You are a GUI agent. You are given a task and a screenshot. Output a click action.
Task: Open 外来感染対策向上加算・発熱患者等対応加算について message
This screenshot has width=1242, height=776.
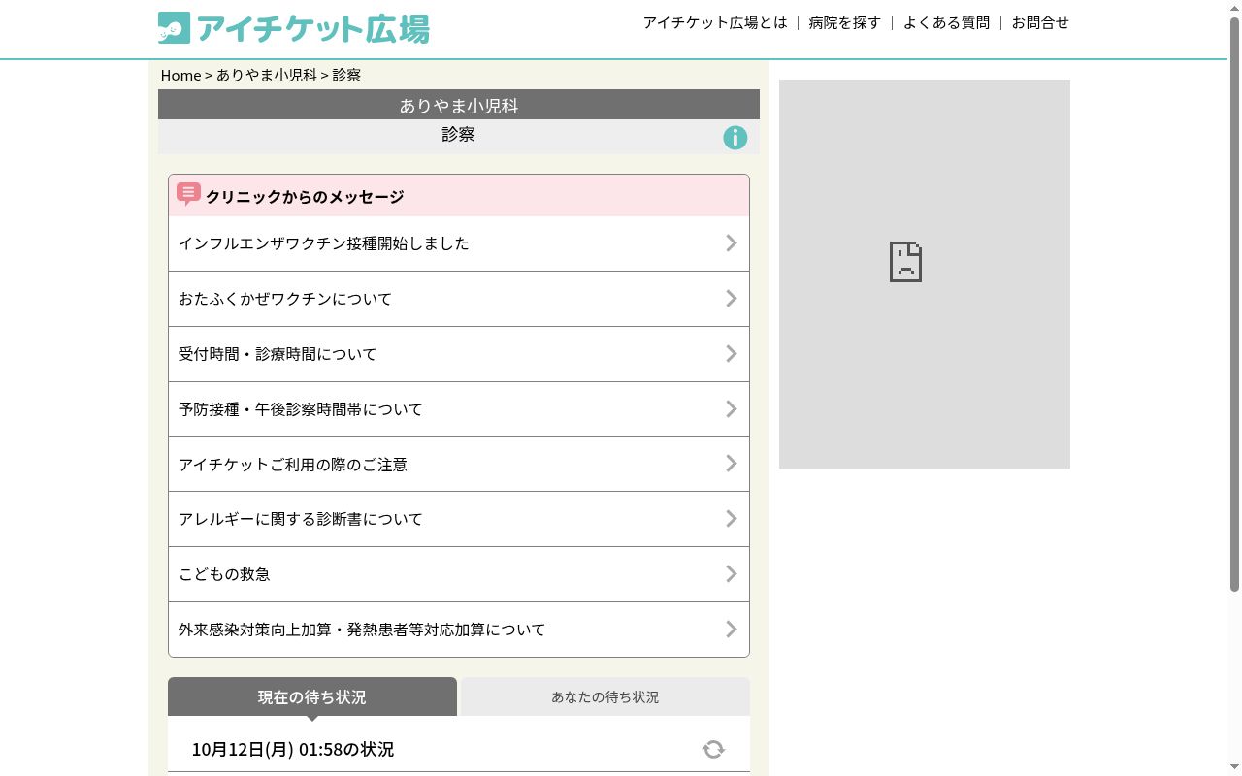tap(459, 630)
